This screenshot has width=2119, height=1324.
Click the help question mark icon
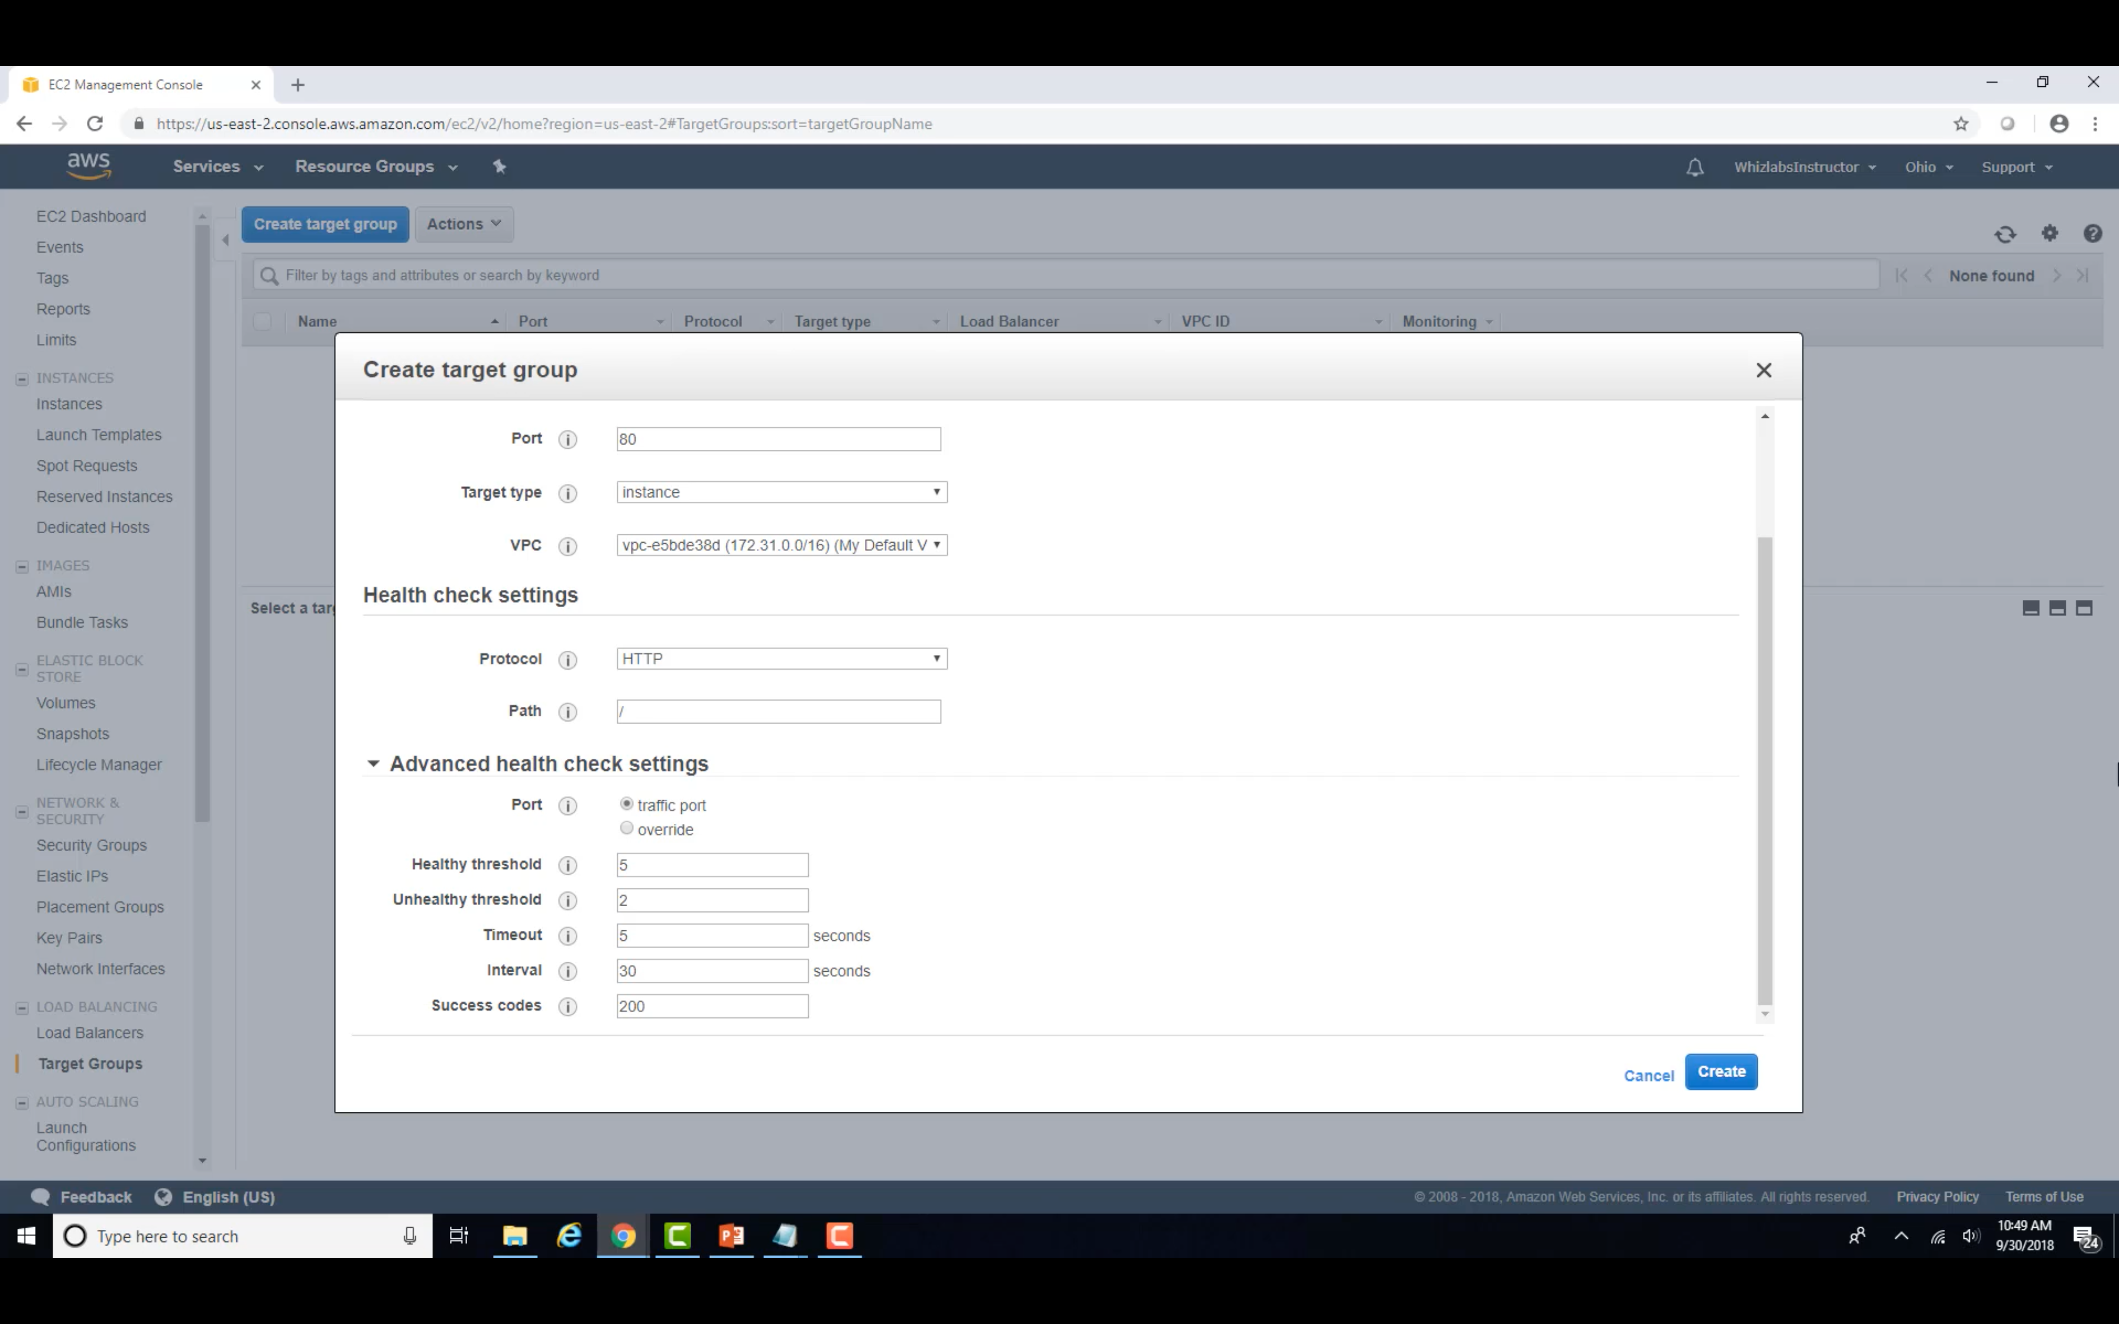(x=2092, y=234)
